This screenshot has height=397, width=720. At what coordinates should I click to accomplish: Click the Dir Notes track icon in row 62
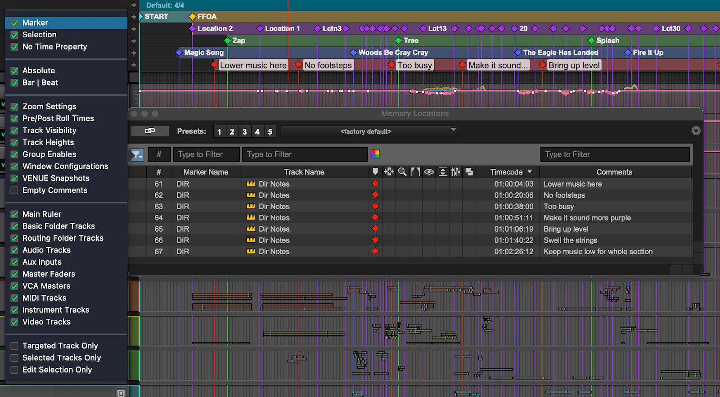pyautogui.click(x=251, y=195)
